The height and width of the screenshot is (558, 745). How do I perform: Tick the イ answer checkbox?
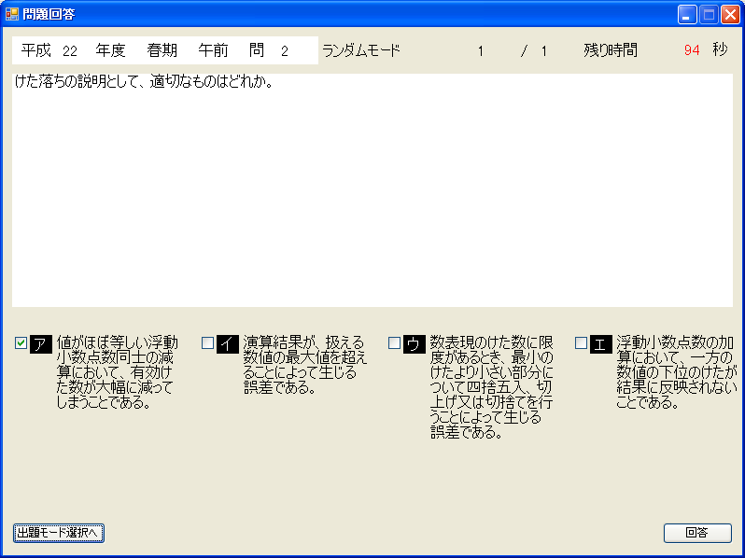tap(207, 343)
